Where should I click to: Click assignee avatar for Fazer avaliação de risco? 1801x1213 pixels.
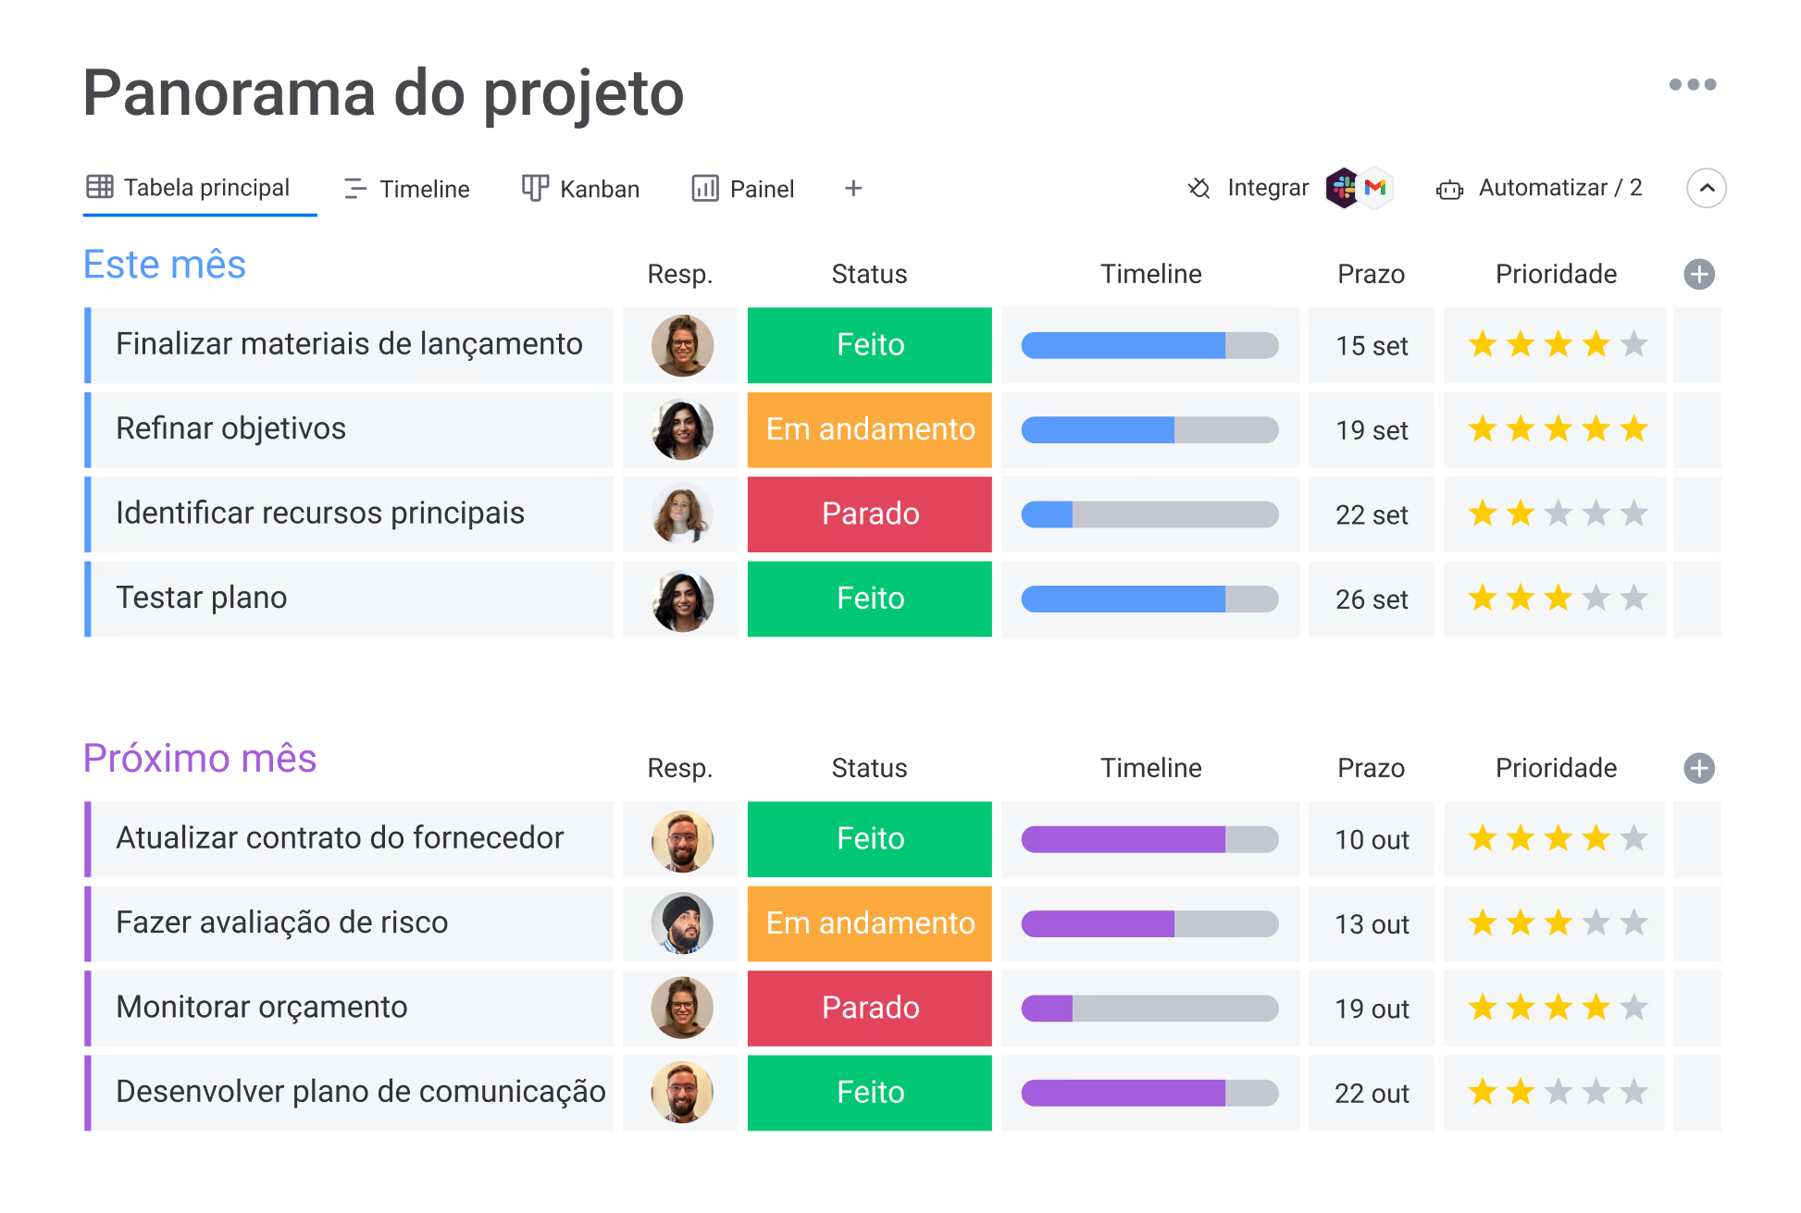point(682,923)
